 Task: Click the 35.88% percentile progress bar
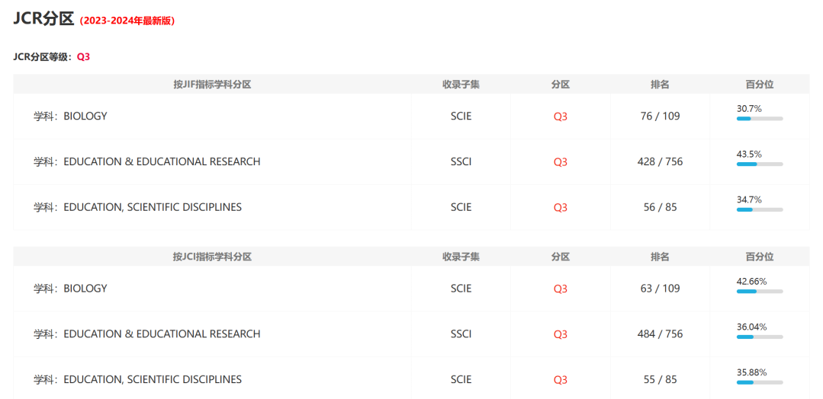pyautogui.click(x=760, y=382)
